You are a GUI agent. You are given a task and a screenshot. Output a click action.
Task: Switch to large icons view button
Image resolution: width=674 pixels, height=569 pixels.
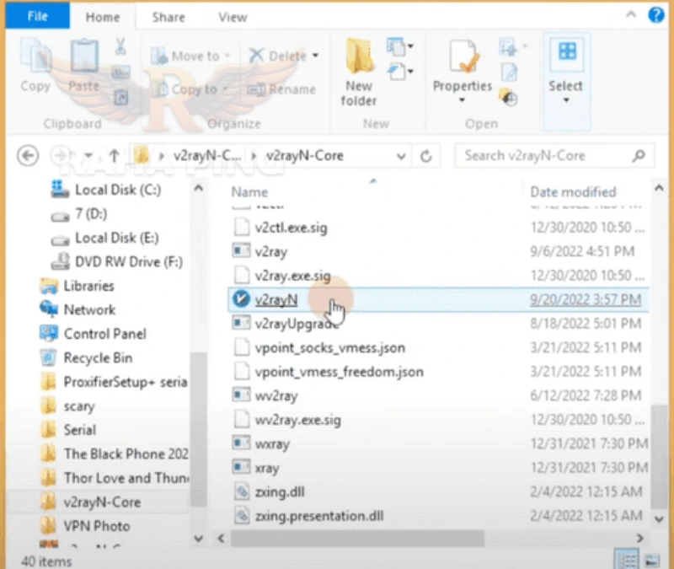pyautogui.click(x=651, y=561)
